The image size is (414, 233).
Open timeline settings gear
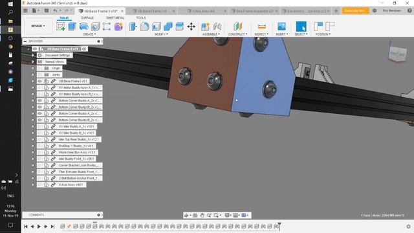408,227
